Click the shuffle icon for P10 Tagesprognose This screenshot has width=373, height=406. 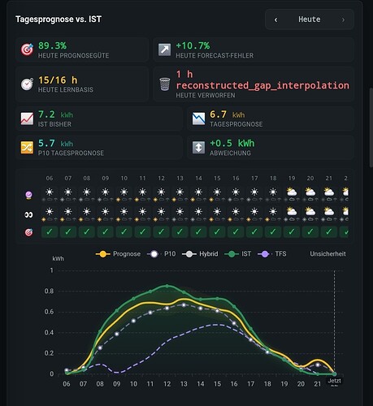tap(28, 148)
